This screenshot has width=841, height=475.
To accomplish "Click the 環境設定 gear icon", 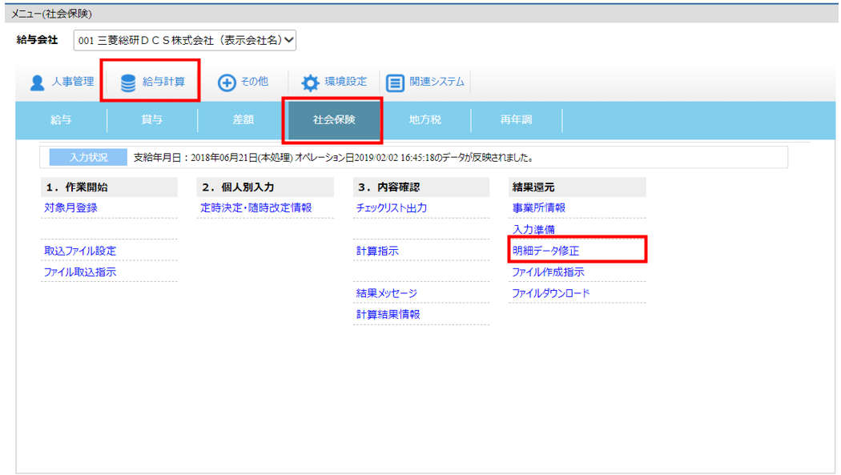I will pyautogui.click(x=310, y=83).
